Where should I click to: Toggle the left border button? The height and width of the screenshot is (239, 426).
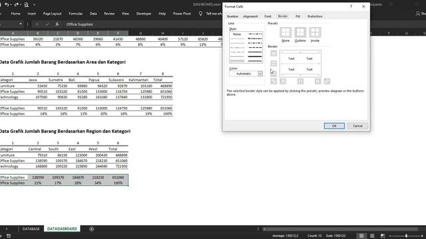pos(283,81)
